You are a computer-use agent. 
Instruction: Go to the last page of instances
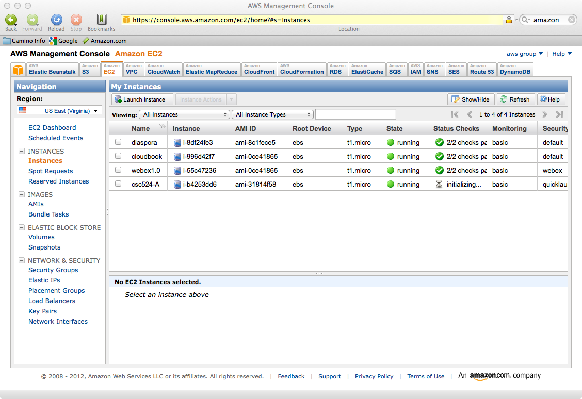pos(559,114)
